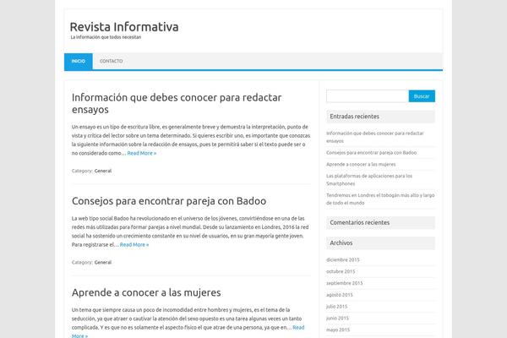
Task: Open the article title about redactar ensayos
Action: point(177,103)
